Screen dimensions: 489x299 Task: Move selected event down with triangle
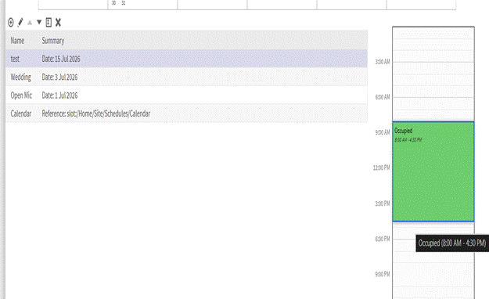[x=39, y=23]
